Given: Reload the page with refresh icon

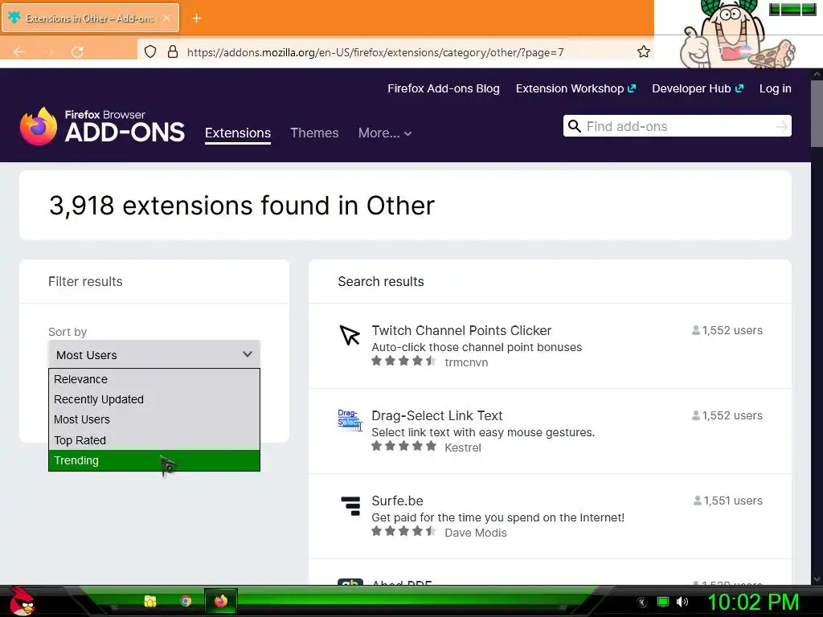Looking at the screenshot, I should point(77,51).
